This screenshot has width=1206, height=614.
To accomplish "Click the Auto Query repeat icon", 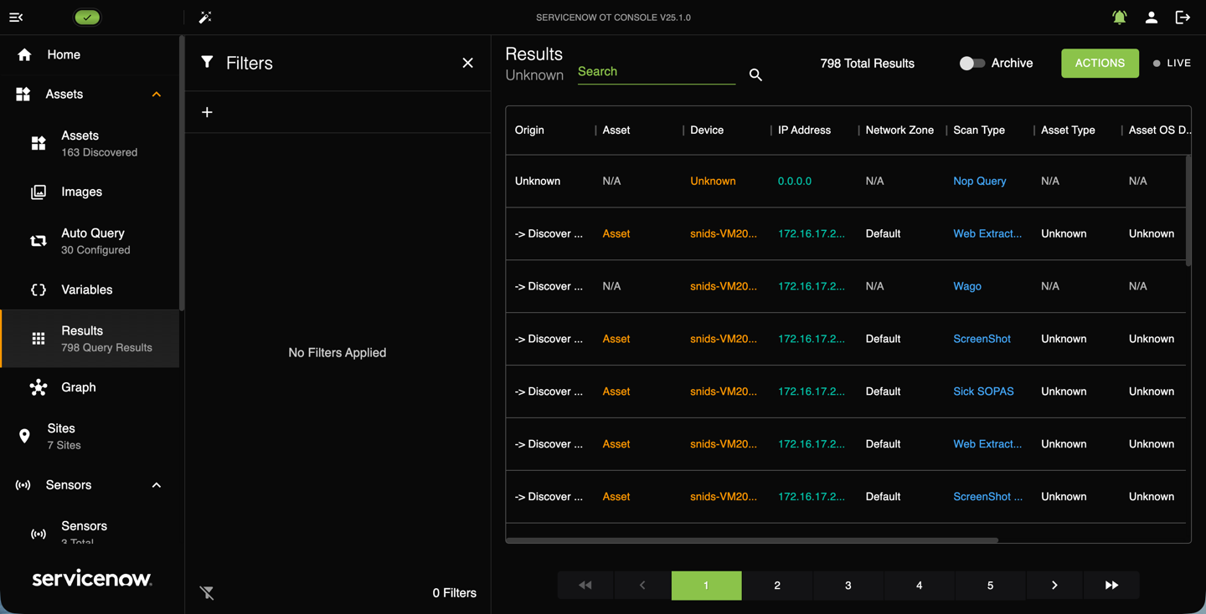I will tap(39, 241).
